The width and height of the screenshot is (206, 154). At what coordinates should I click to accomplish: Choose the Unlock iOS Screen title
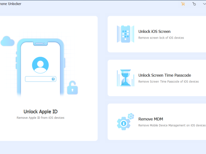[154, 31]
